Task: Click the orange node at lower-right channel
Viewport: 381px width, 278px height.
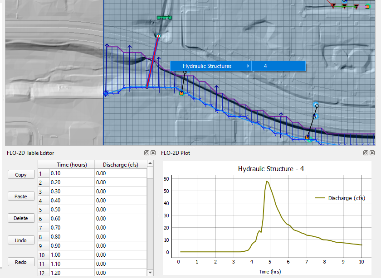Action: click(307, 137)
